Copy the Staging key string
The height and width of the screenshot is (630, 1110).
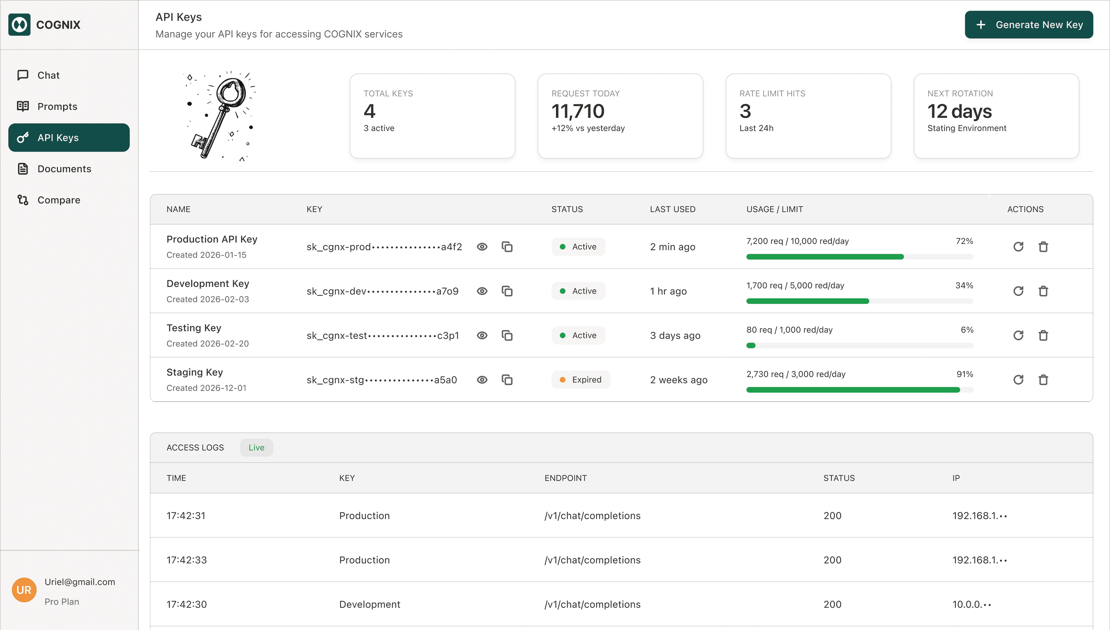(507, 380)
